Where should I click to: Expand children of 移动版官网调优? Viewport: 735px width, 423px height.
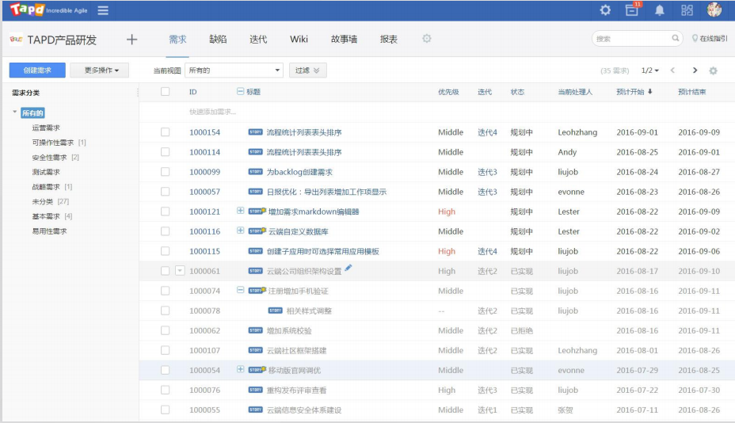pyautogui.click(x=241, y=369)
